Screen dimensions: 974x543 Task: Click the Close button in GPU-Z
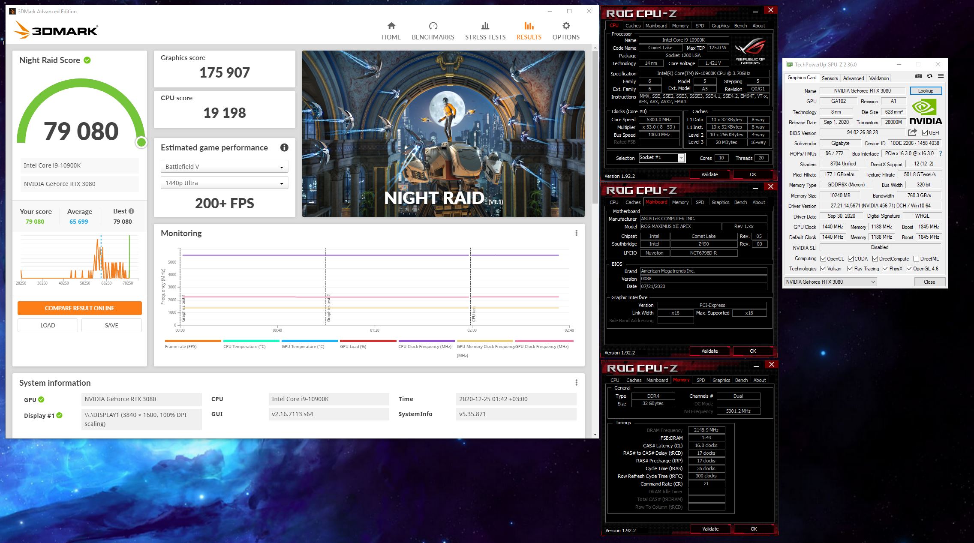pos(929,282)
